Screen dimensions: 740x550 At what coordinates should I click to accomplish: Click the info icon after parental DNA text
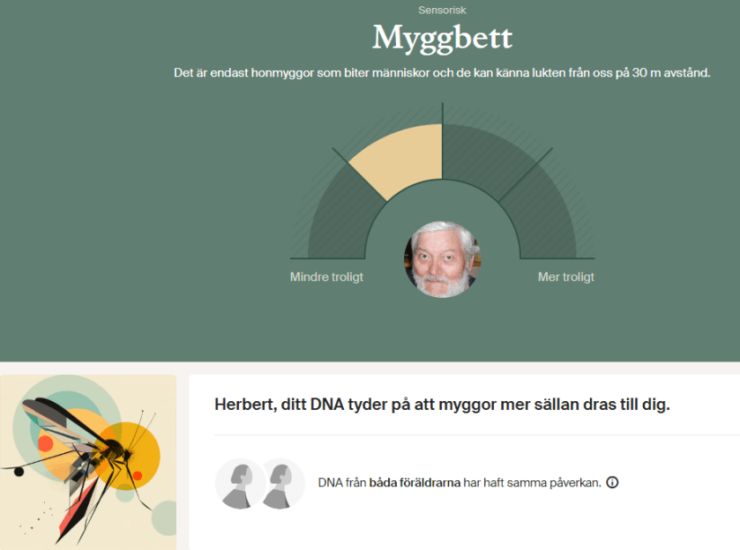point(612,483)
